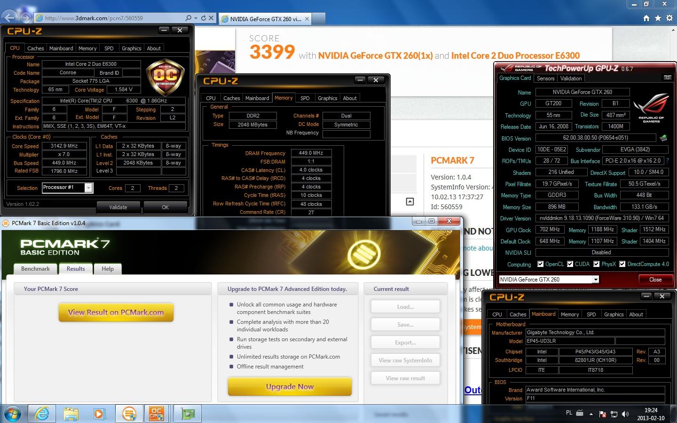Toggle the CUDA checkbox in GPU-Z
Screen dimensions: 677x423
pos(570,264)
